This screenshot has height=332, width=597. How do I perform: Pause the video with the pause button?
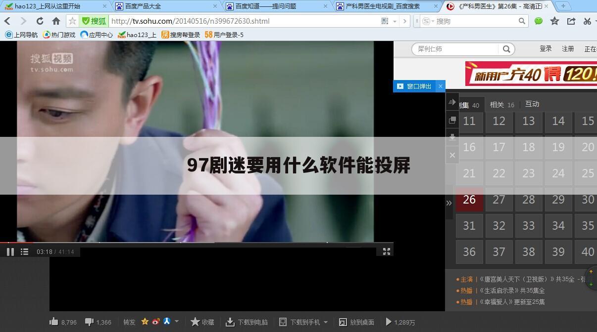coord(10,252)
